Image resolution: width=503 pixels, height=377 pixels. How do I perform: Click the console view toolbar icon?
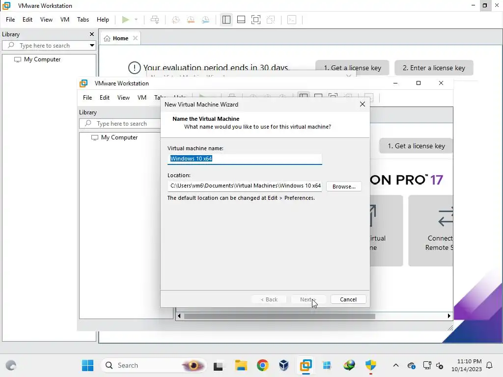click(292, 20)
